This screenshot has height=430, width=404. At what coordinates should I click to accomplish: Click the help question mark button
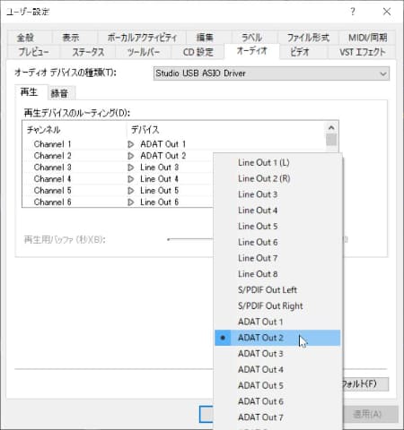[x=353, y=12]
